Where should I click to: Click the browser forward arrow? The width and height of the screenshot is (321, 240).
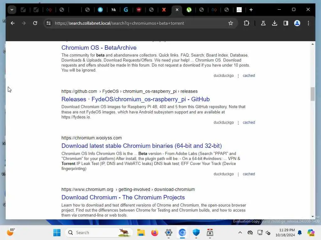[24, 23]
